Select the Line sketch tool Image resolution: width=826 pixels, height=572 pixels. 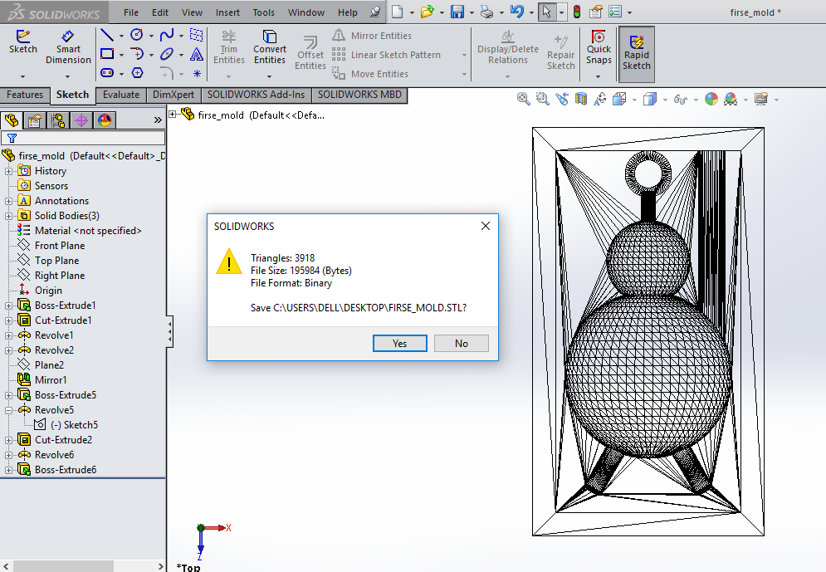pos(107,36)
